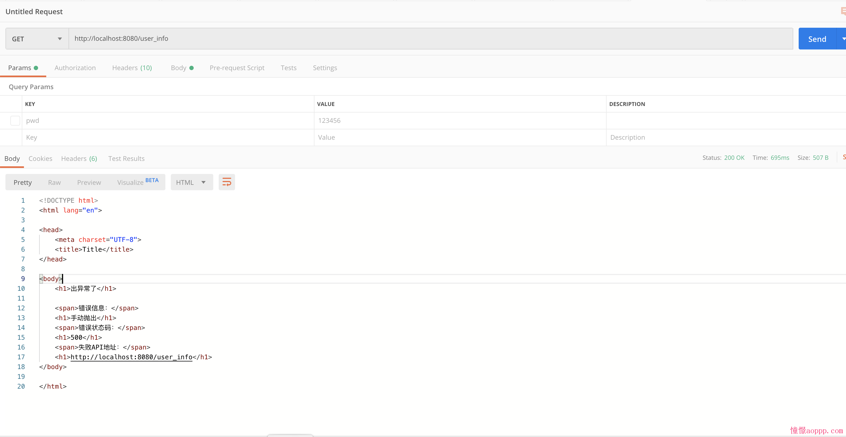Click the Size 507 B value
This screenshot has height=437, width=846.
820,158
